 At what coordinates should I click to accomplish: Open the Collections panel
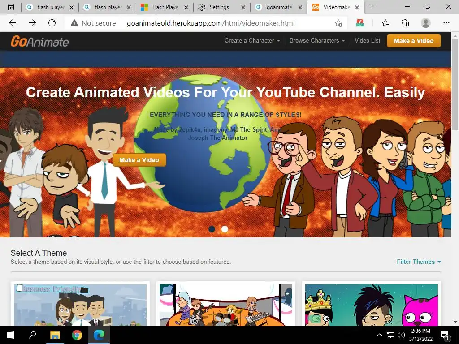pos(405,23)
